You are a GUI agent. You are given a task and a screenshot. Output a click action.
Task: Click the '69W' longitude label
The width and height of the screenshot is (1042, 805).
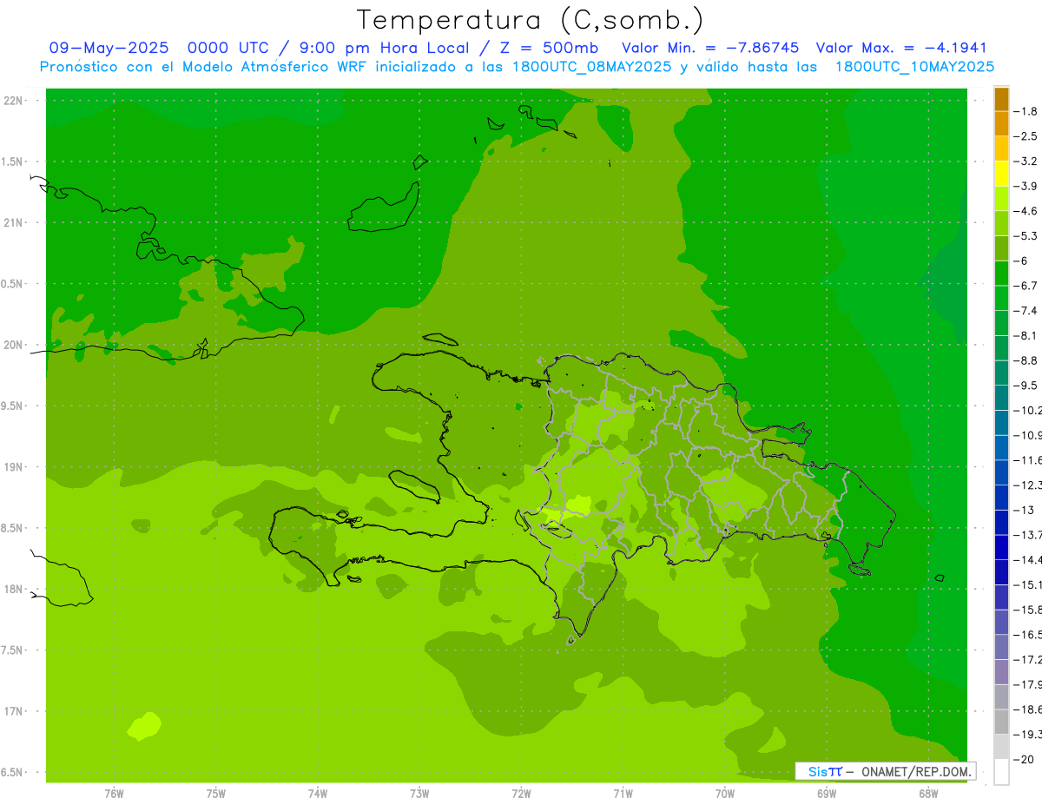(x=826, y=794)
